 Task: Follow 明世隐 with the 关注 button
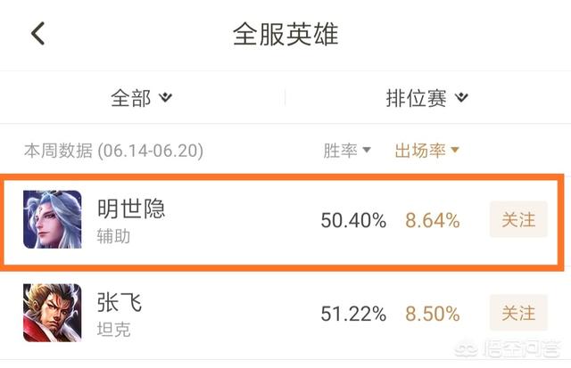pos(518,219)
